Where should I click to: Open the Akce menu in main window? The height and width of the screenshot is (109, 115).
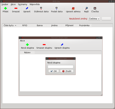[x=13, y=4]
